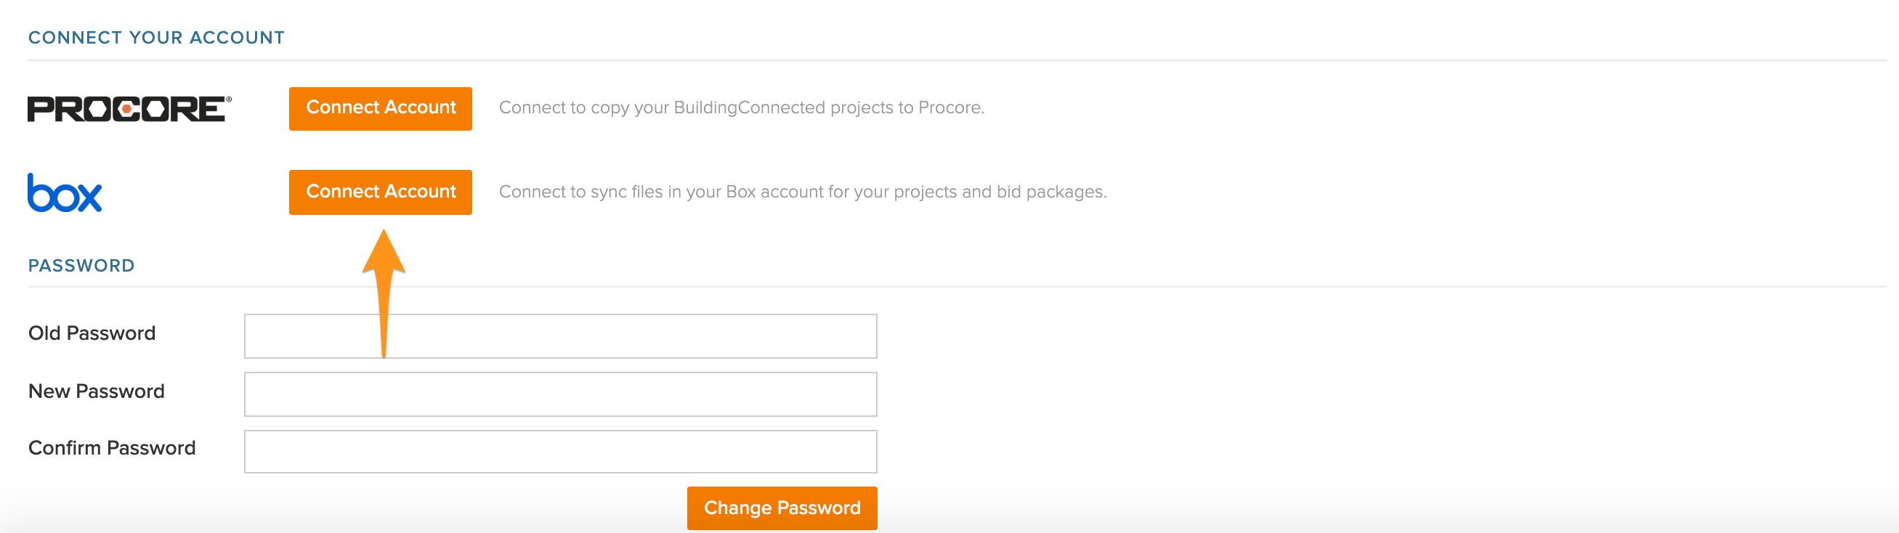Click the CONNECT YOUR ACCOUNT section heading
This screenshot has height=533, width=1899.
(156, 38)
